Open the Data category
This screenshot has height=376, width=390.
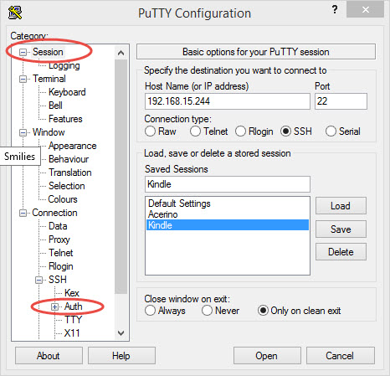(58, 226)
